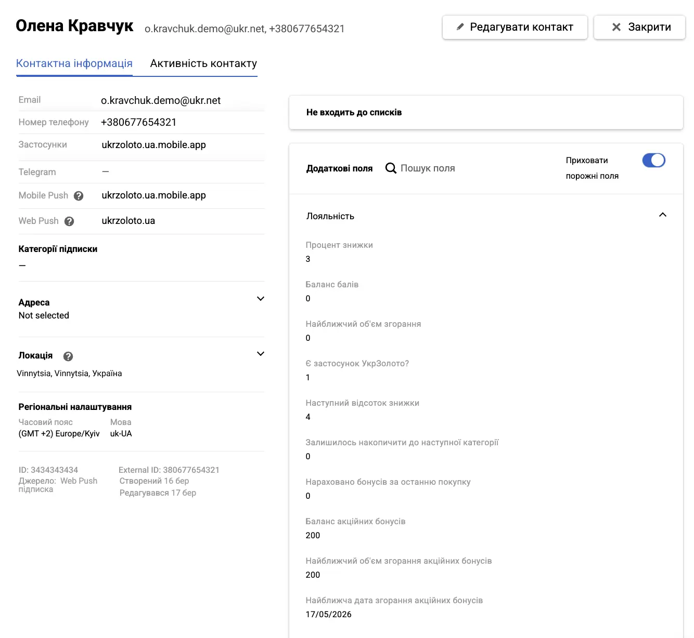
Task: Expand the Адреса section chevron
Action: pyautogui.click(x=261, y=299)
